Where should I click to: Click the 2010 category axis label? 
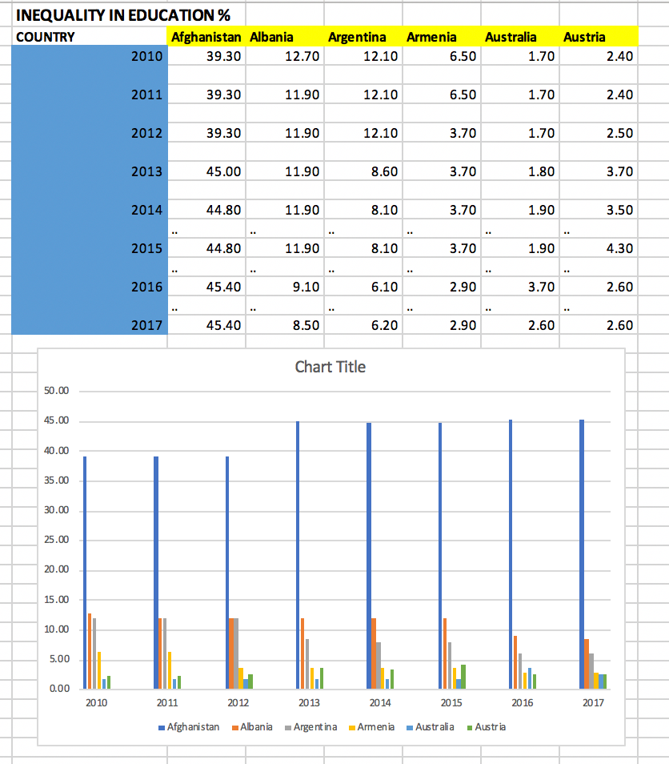click(x=96, y=702)
